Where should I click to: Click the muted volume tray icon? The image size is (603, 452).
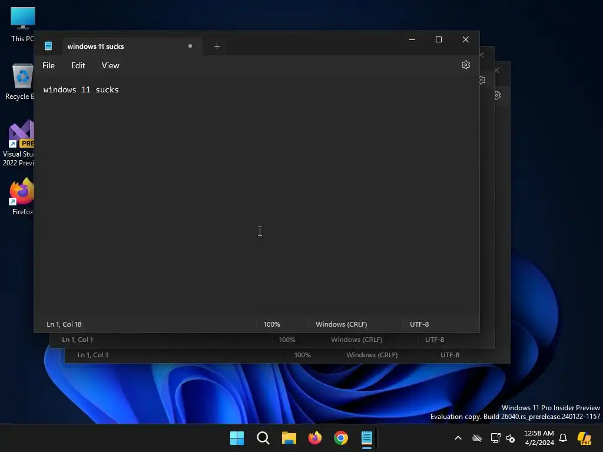511,438
